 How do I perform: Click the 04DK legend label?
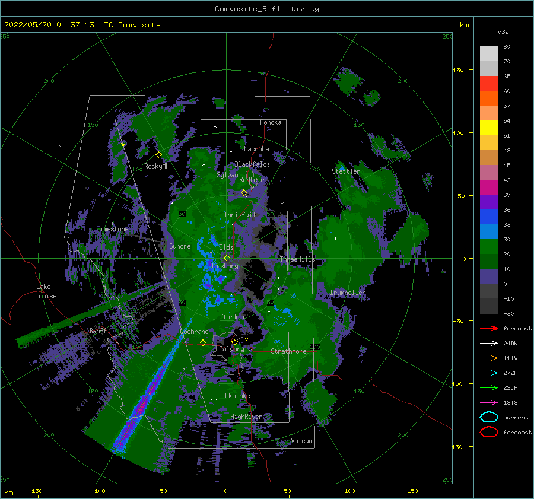click(x=510, y=344)
